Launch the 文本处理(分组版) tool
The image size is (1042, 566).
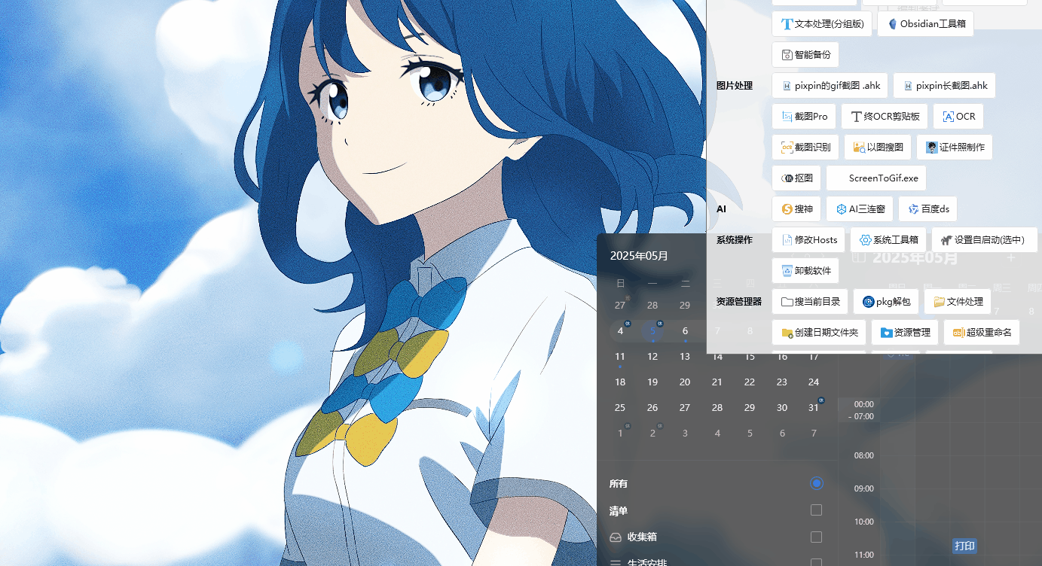pos(822,24)
